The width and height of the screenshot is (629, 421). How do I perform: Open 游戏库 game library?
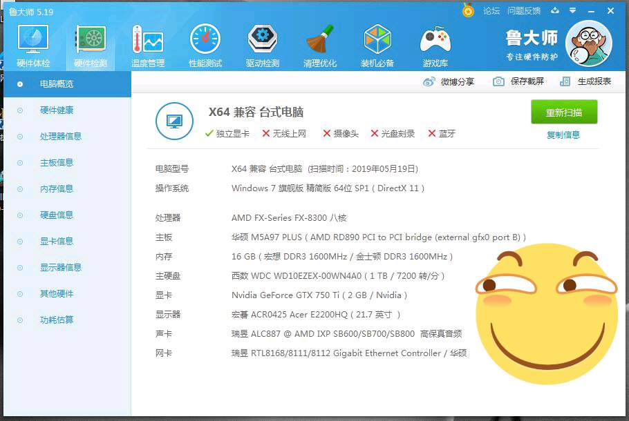pos(435,46)
